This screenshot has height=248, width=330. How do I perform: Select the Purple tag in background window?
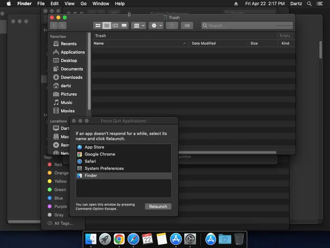pyautogui.click(x=57, y=206)
